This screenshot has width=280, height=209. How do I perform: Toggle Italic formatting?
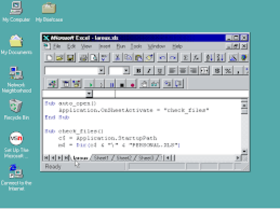pos(149,71)
